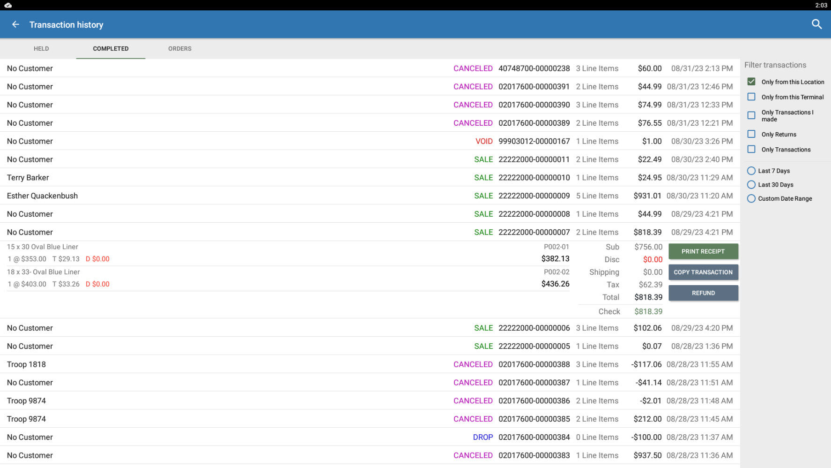Enable the Only Transactions checkbox
Image resolution: width=831 pixels, height=468 pixels.
pyautogui.click(x=751, y=150)
